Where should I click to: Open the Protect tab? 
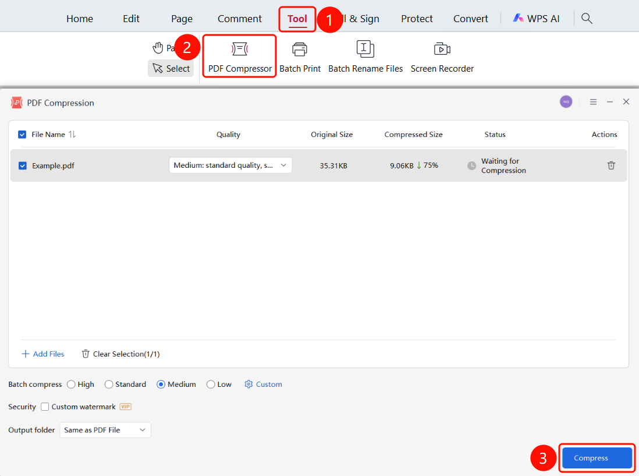(x=417, y=19)
